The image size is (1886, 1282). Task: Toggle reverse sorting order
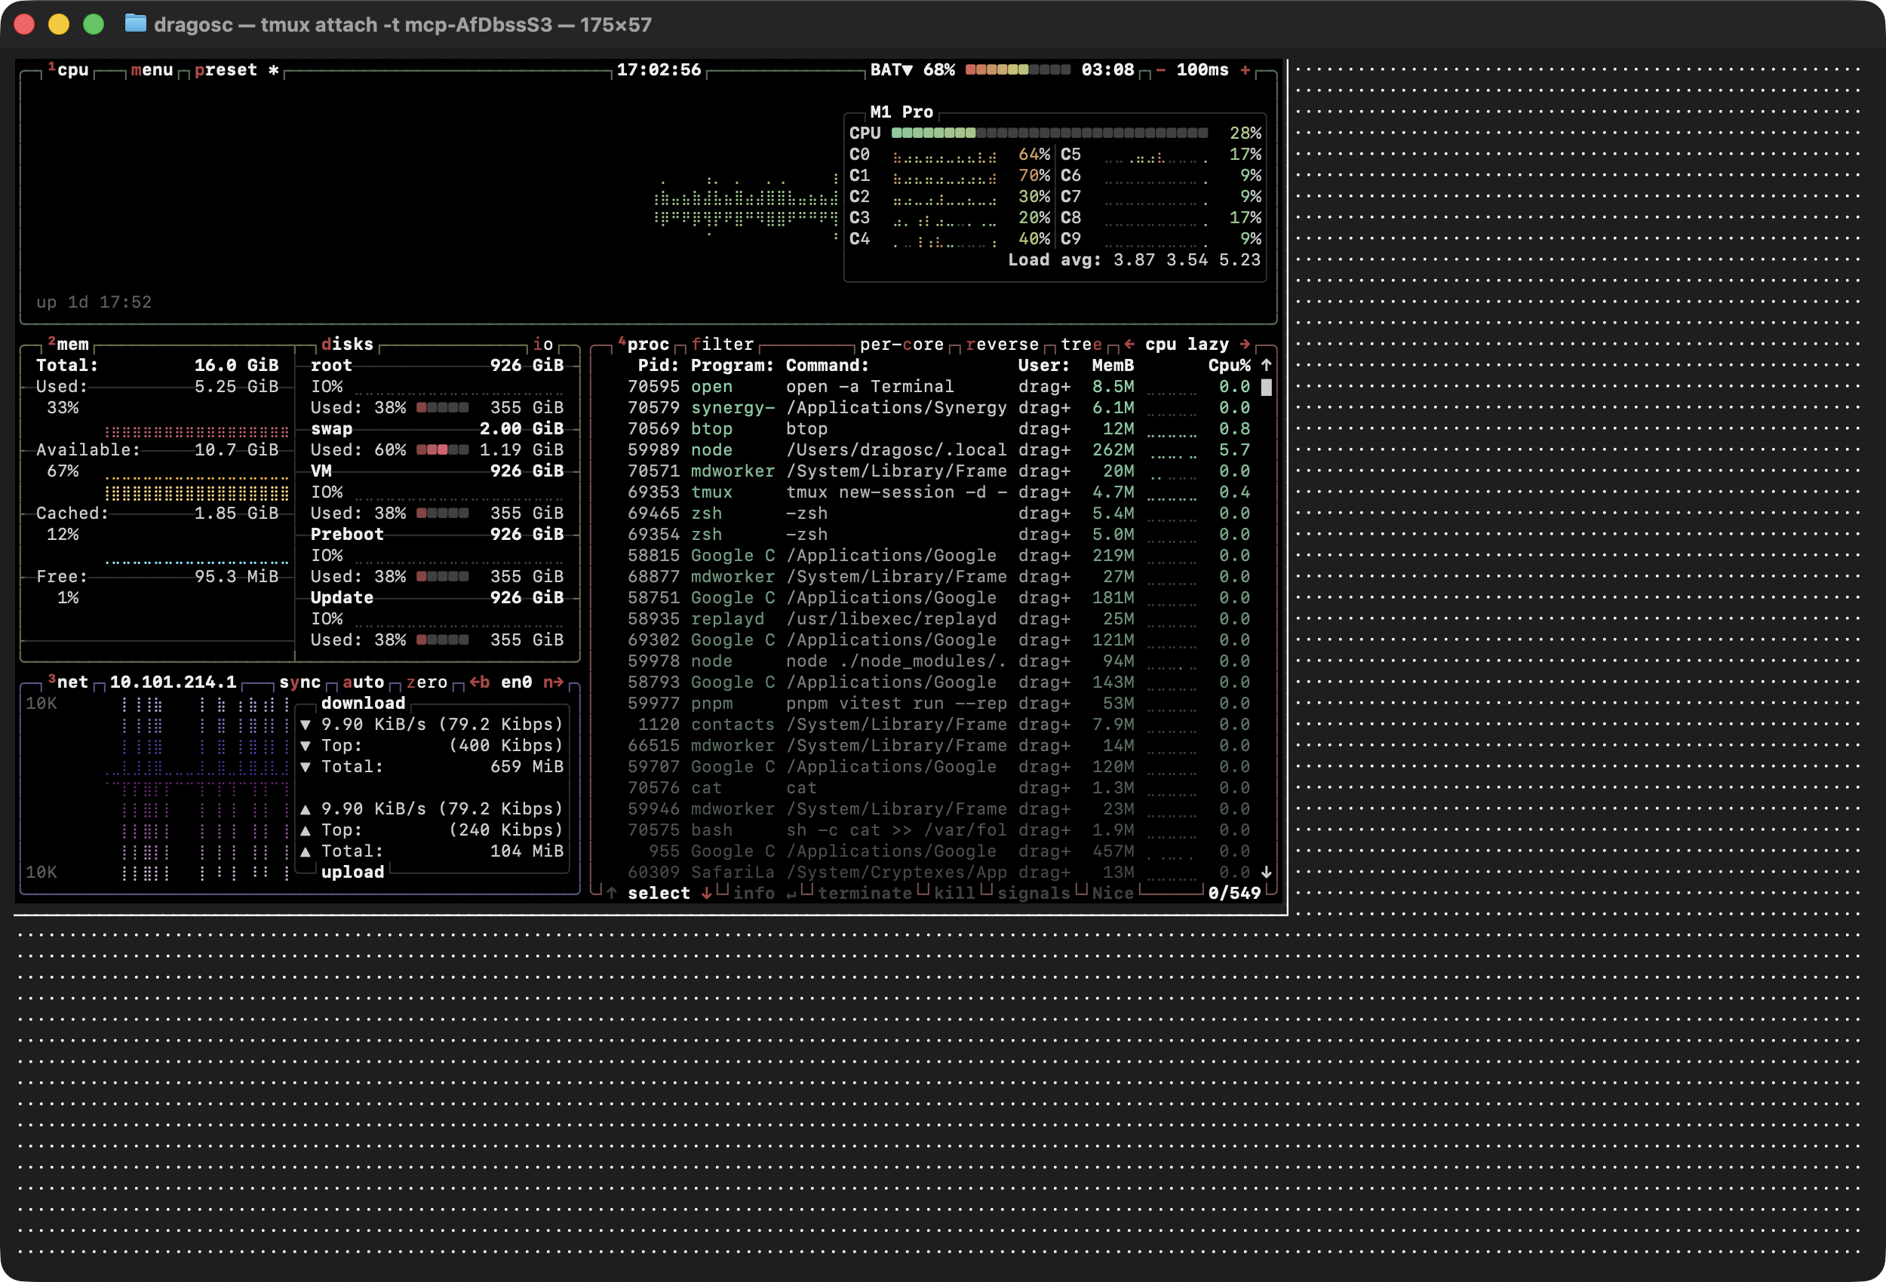pyautogui.click(x=1003, y=344)
